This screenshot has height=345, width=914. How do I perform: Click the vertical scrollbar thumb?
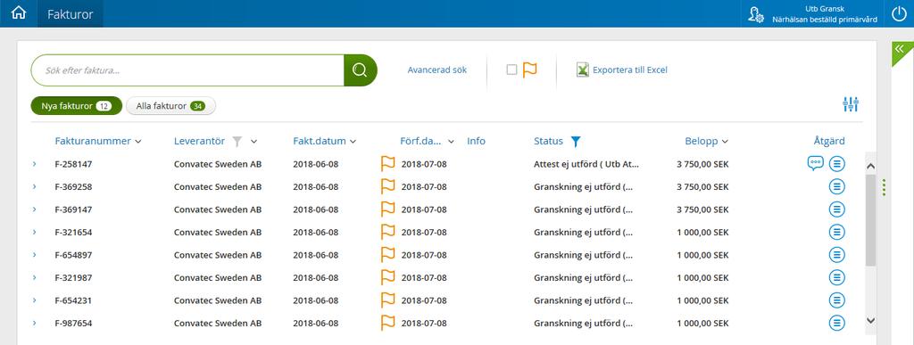(x=871, y=220)
